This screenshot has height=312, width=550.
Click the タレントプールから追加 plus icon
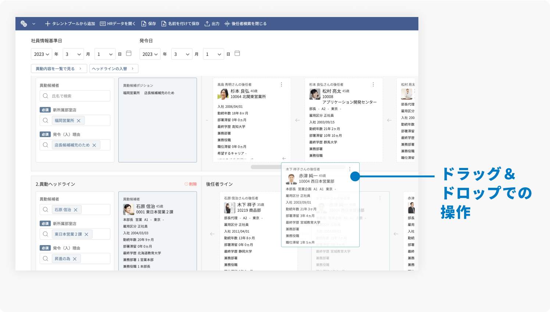[47, 24]
